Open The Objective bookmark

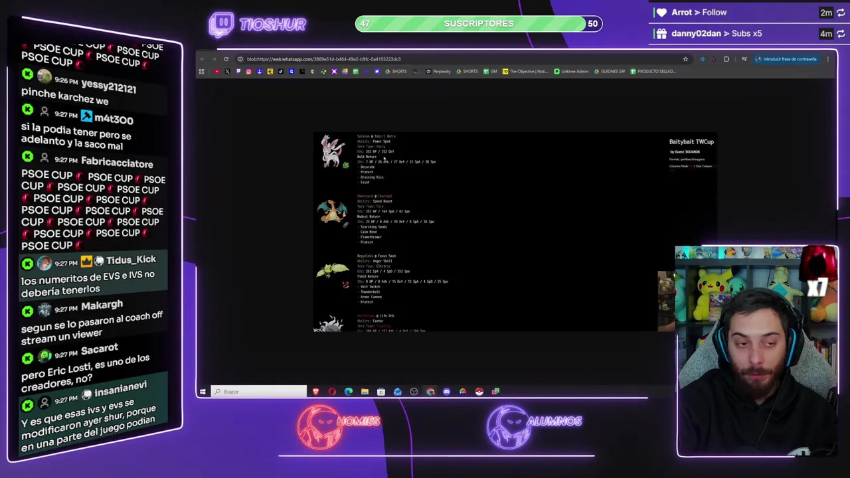click(525, 71)
